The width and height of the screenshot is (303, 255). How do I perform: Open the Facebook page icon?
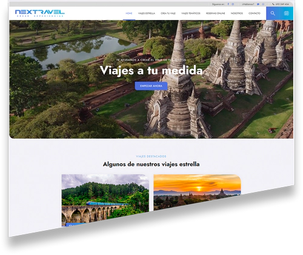click(x=228, y=4)
